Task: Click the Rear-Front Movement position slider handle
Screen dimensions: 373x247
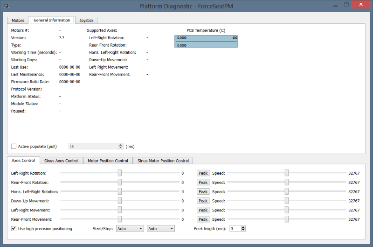Action: click(120, 219)
